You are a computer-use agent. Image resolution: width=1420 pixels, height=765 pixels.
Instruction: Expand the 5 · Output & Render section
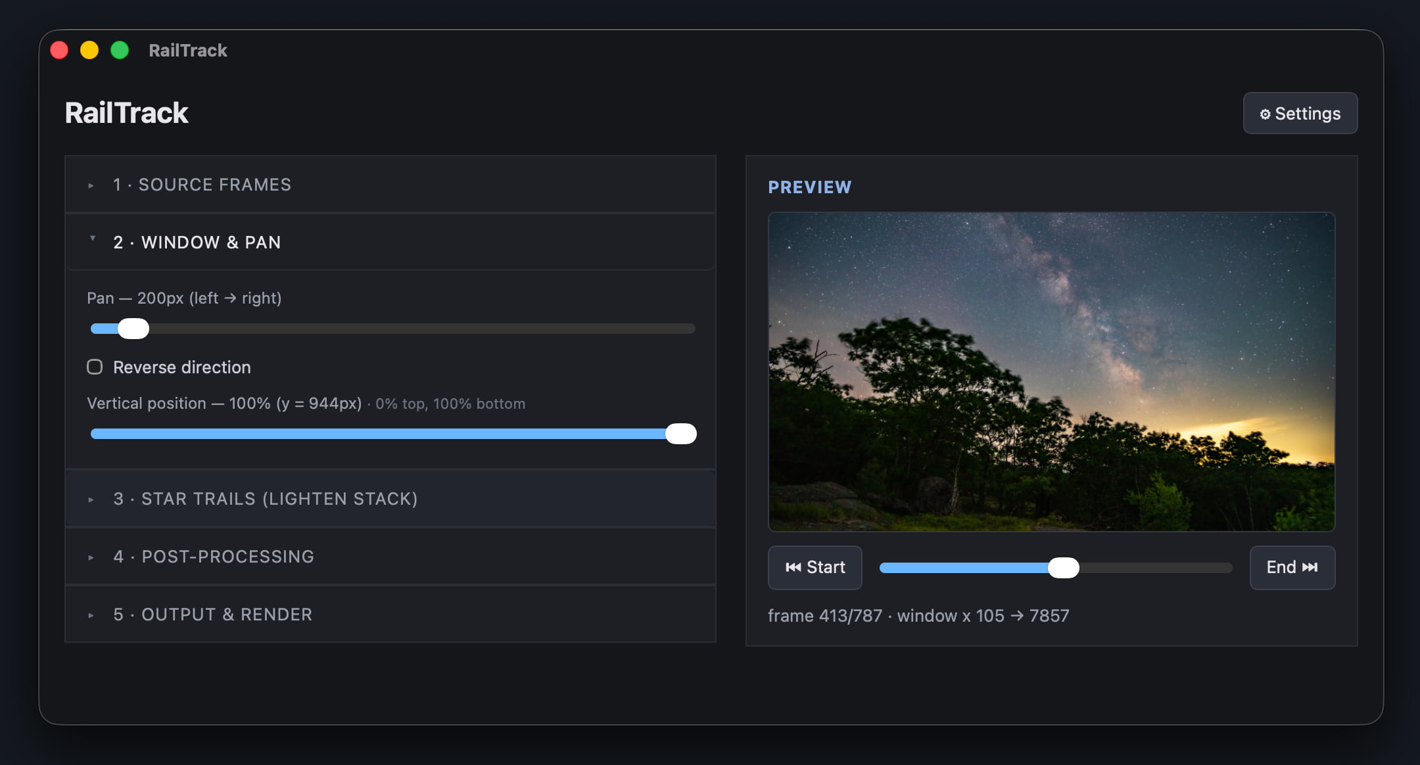[x=390, y=614]
